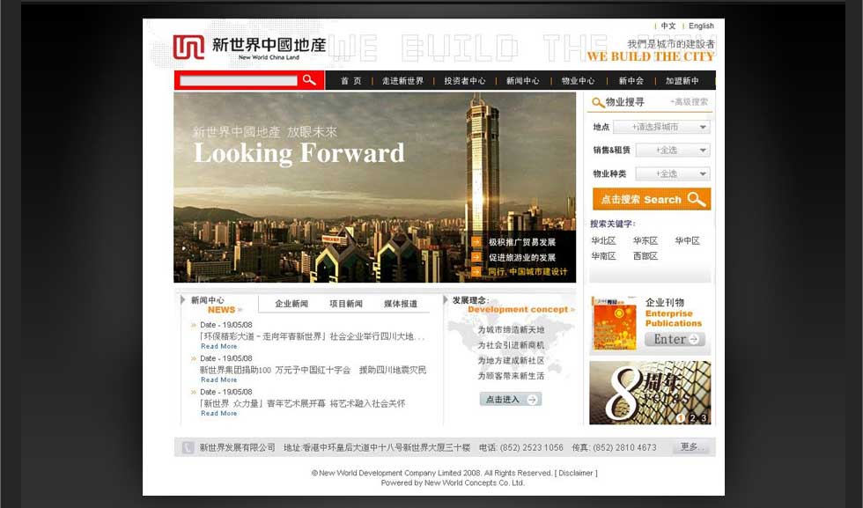Viewport: 863px width, 508px height.
Task: Open 新闻中心 in the navigation bar
Action: 523,81
